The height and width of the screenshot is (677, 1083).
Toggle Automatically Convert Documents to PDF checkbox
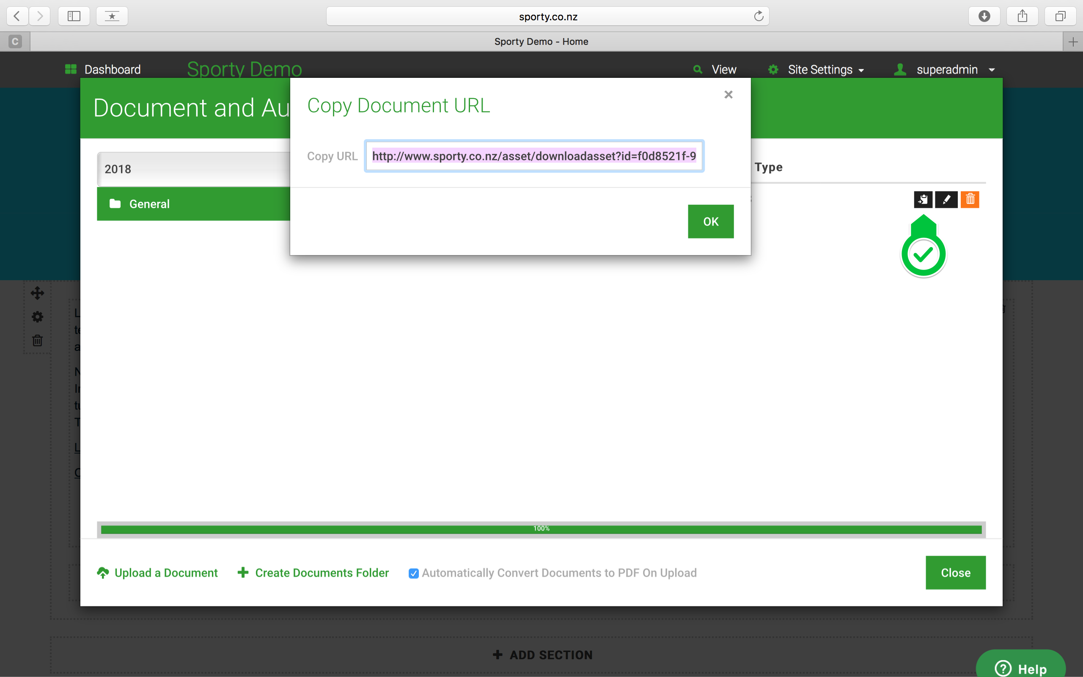tap(413, 574)
